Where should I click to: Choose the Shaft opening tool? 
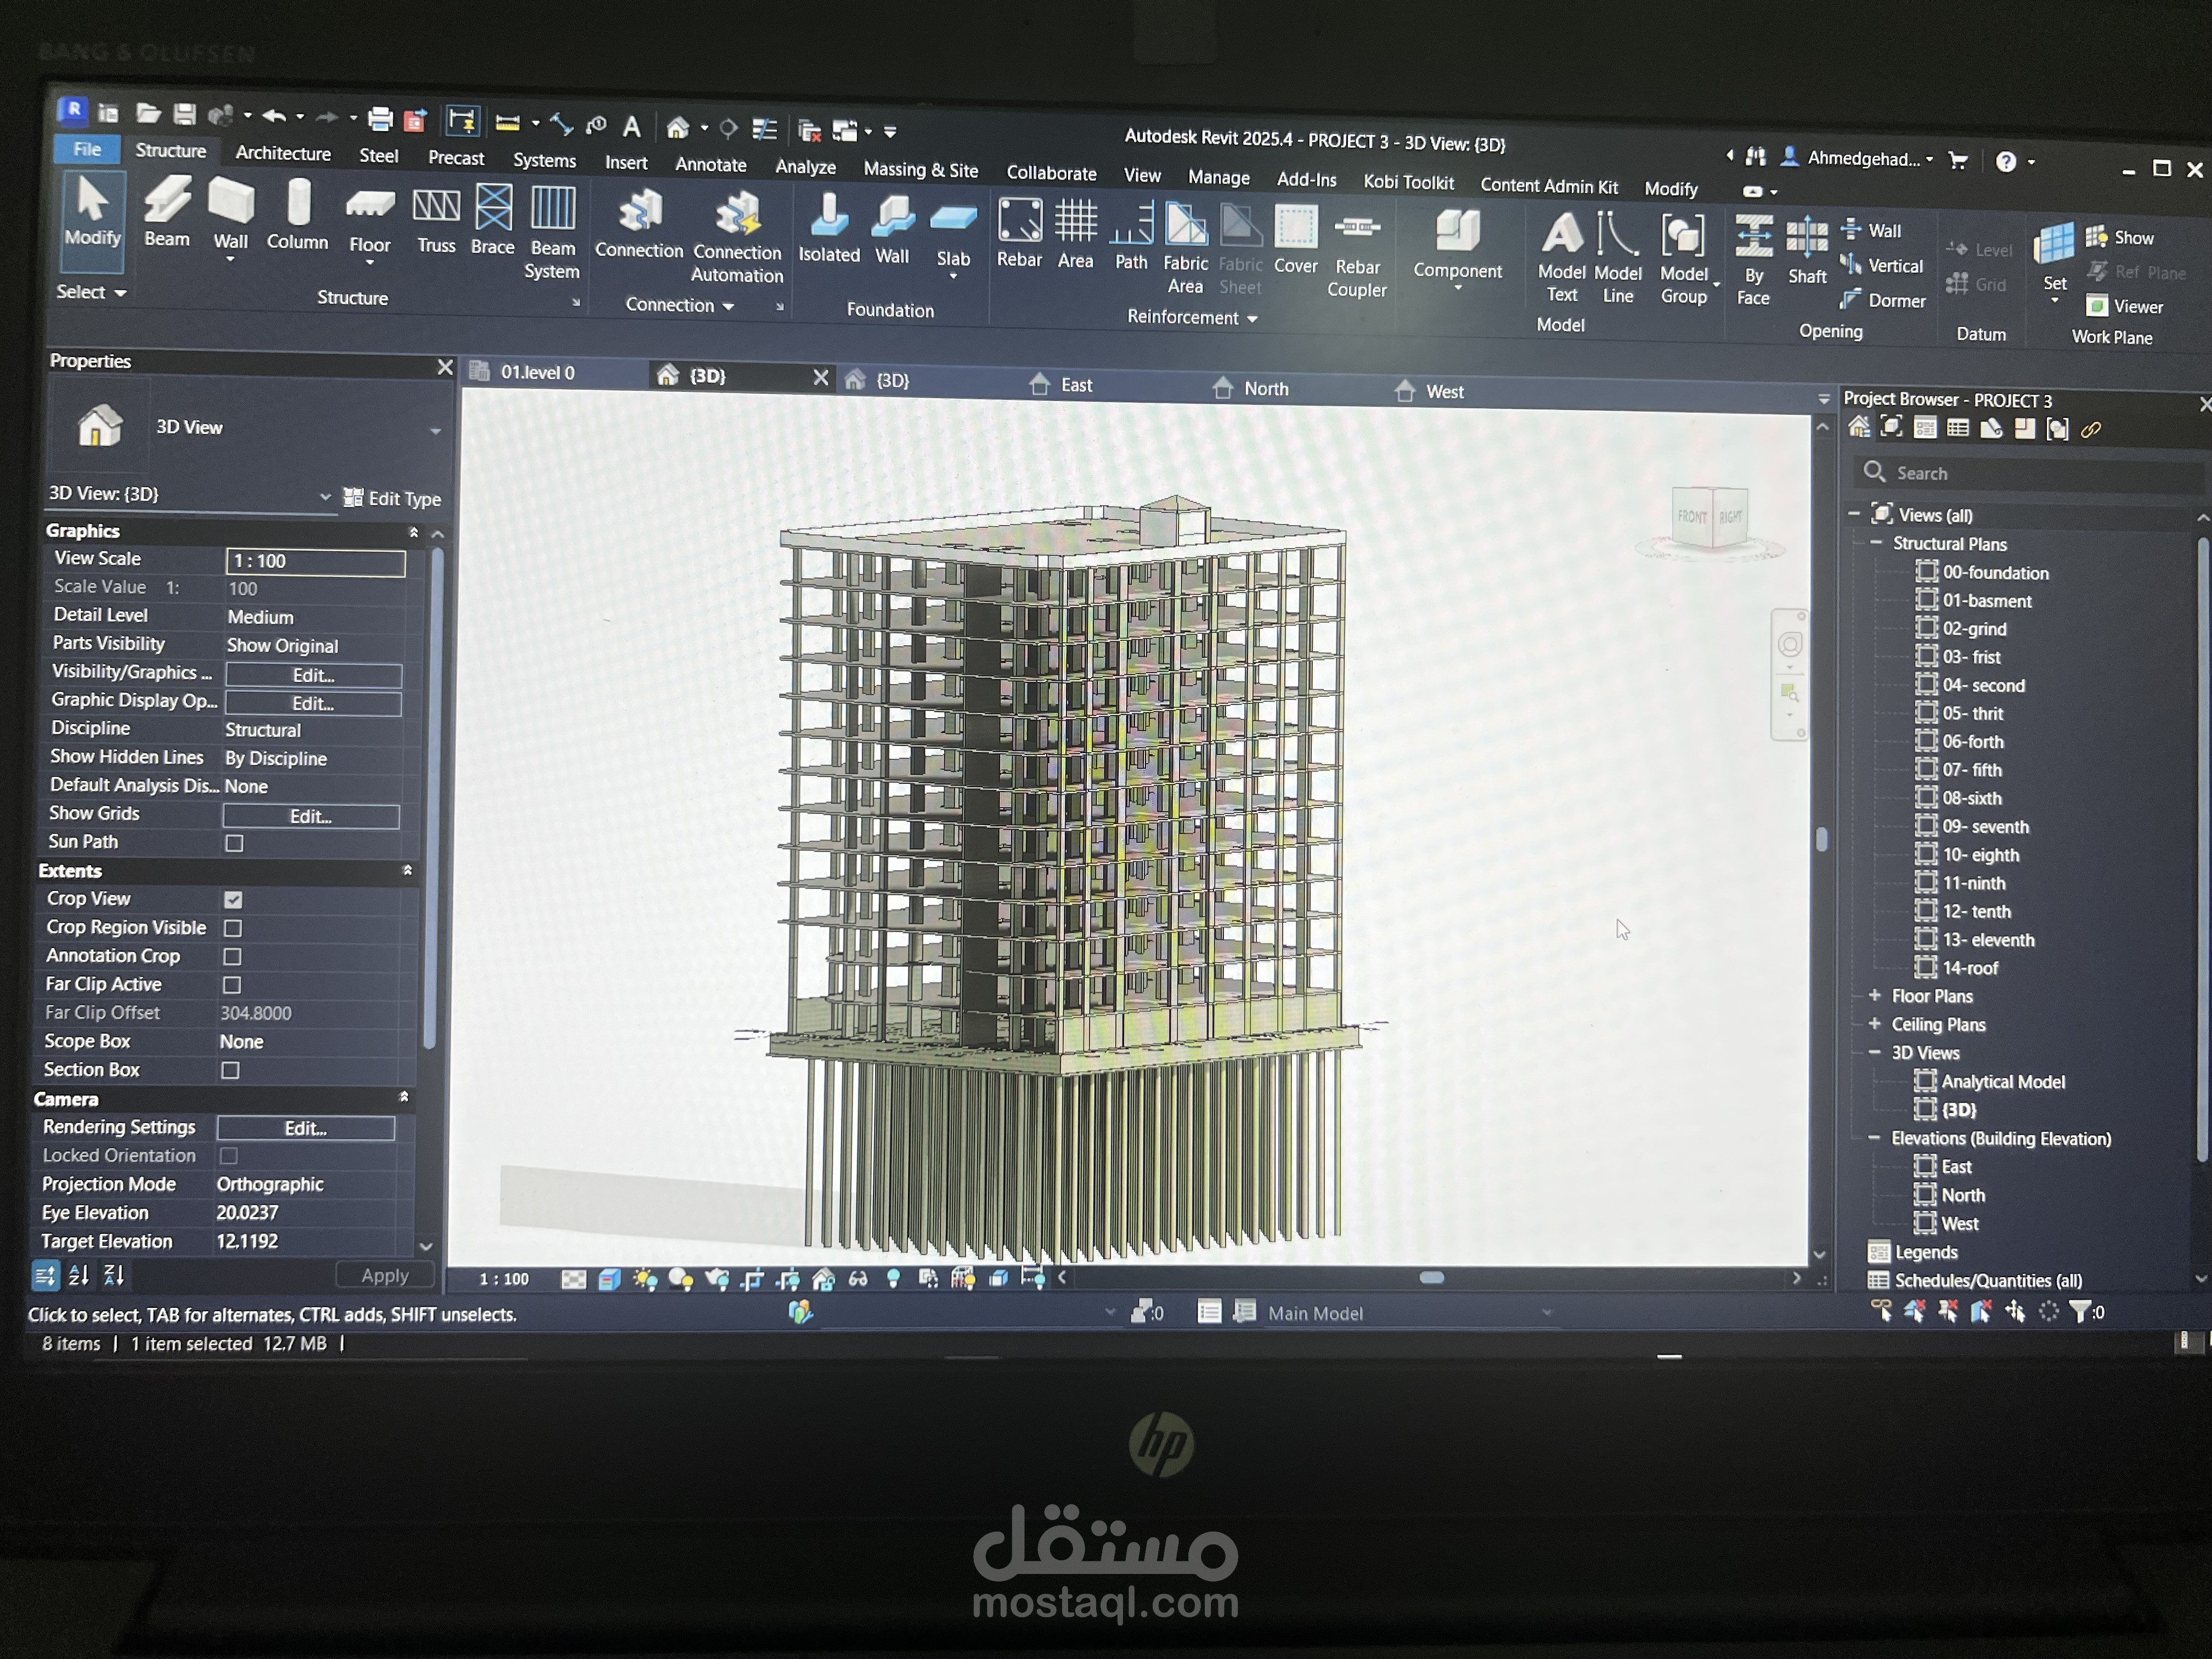coord(1807,252)
